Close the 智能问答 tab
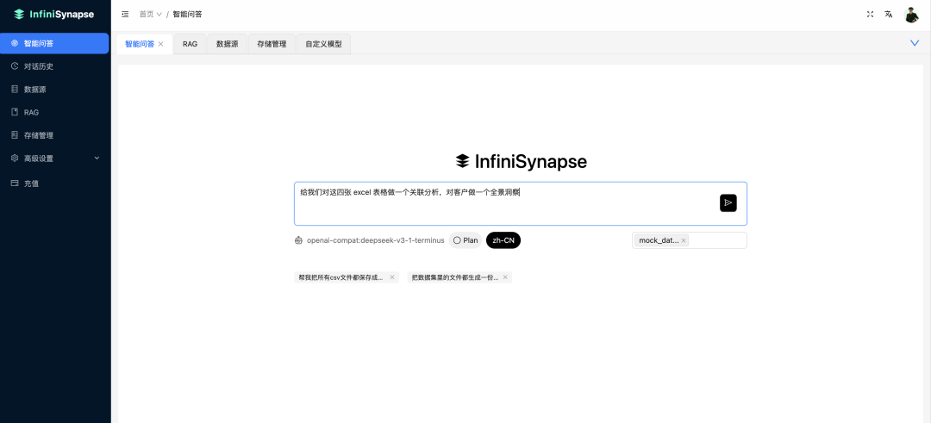This screenshot has width=931, height=423. click(161, 44)
